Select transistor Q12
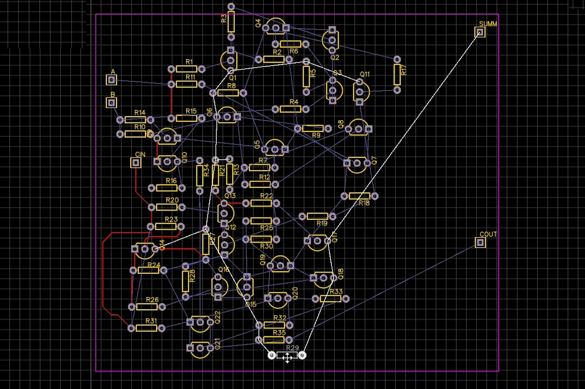This screenshot has width=585, height=389. pyautogui.click(x=226, y=244)
